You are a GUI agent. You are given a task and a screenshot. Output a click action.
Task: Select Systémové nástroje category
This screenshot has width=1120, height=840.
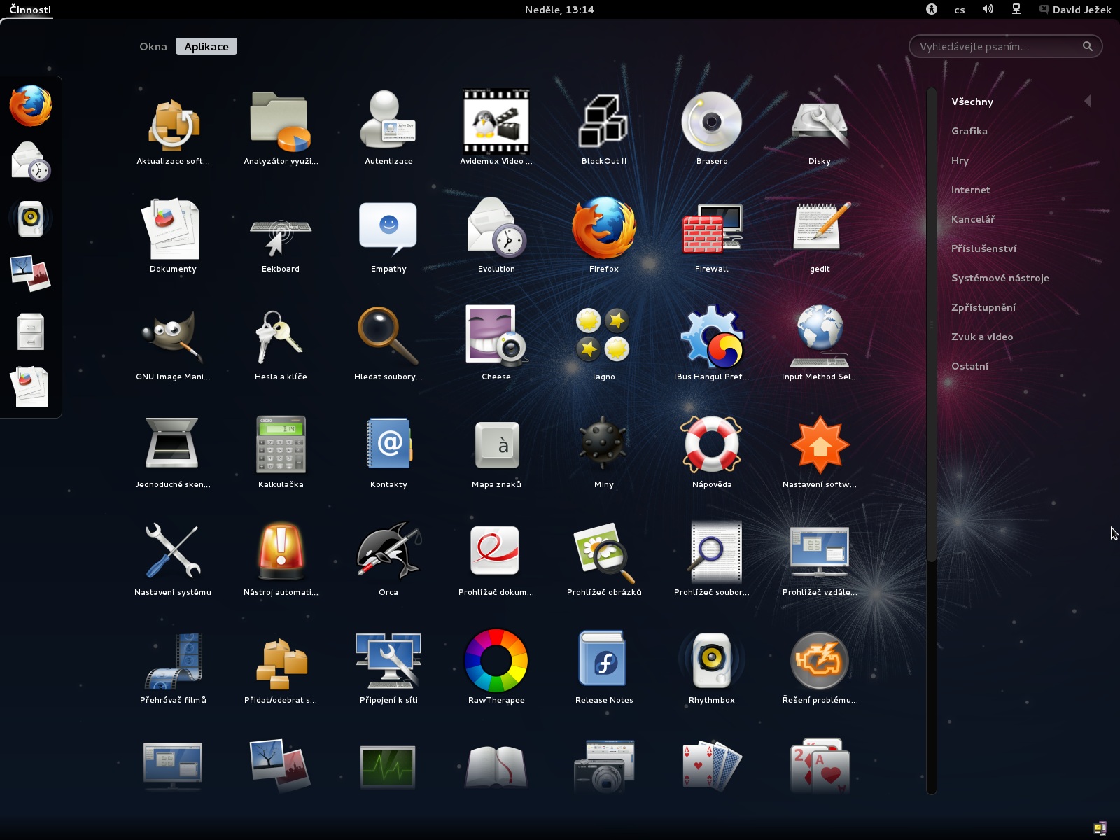[x=1000, y=278]
